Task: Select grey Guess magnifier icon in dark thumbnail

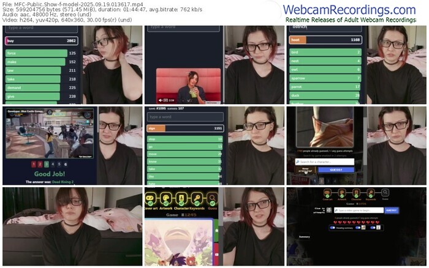Action: [x=385, y=193]
